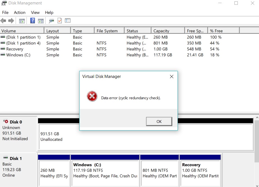Click volume icon for Windows (C:) row
The width and height of the screenshot is (259, 187).
3,55
